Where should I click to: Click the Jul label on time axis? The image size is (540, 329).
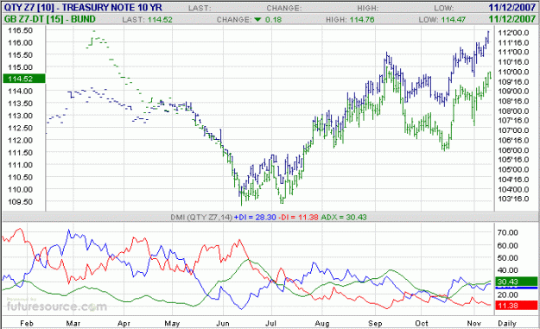point(271,323)
